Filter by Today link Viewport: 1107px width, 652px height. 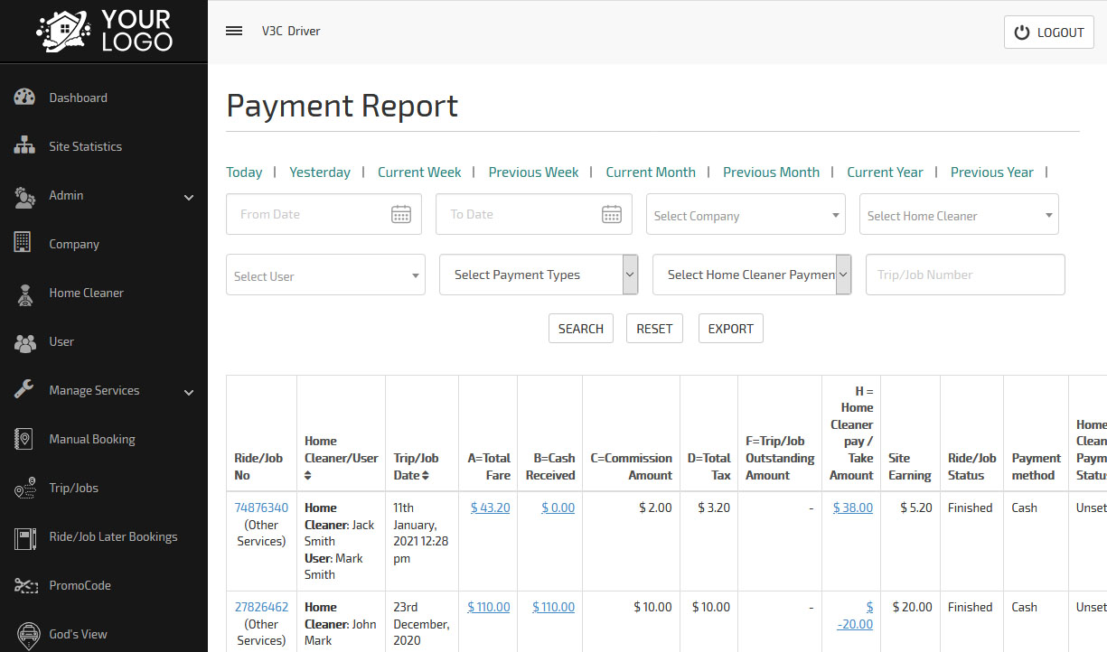pos(244,172)
